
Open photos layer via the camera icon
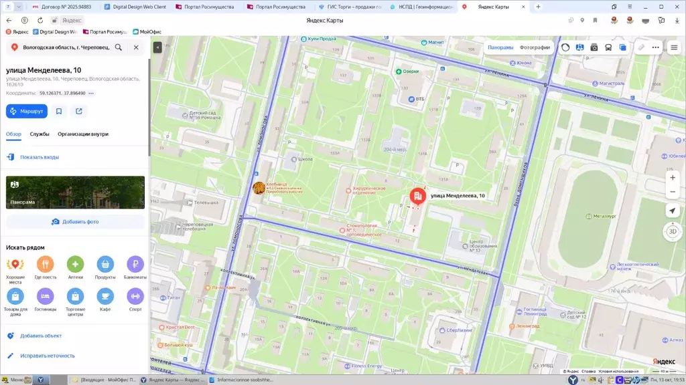pyautogui.click(x=594, y=47)
